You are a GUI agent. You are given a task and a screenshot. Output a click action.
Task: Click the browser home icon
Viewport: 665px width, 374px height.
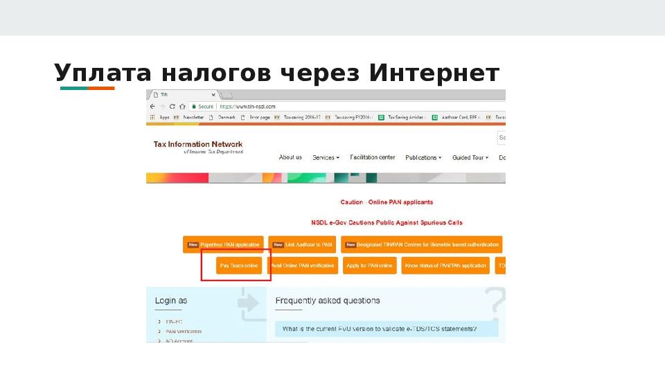click(182, 107)
